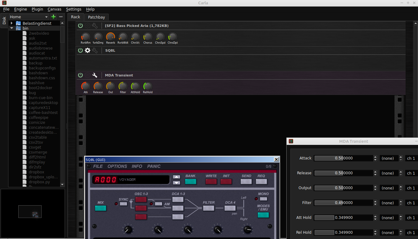This screenshot has height=239, width=418.
Task: Open the Output (none) control dropdown
Action: pos(391,188)
